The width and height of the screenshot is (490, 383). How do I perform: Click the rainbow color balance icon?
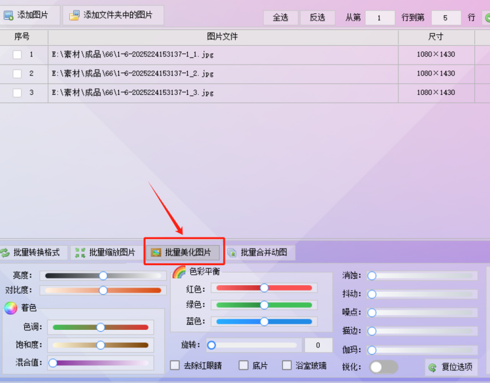pos(179,272)
